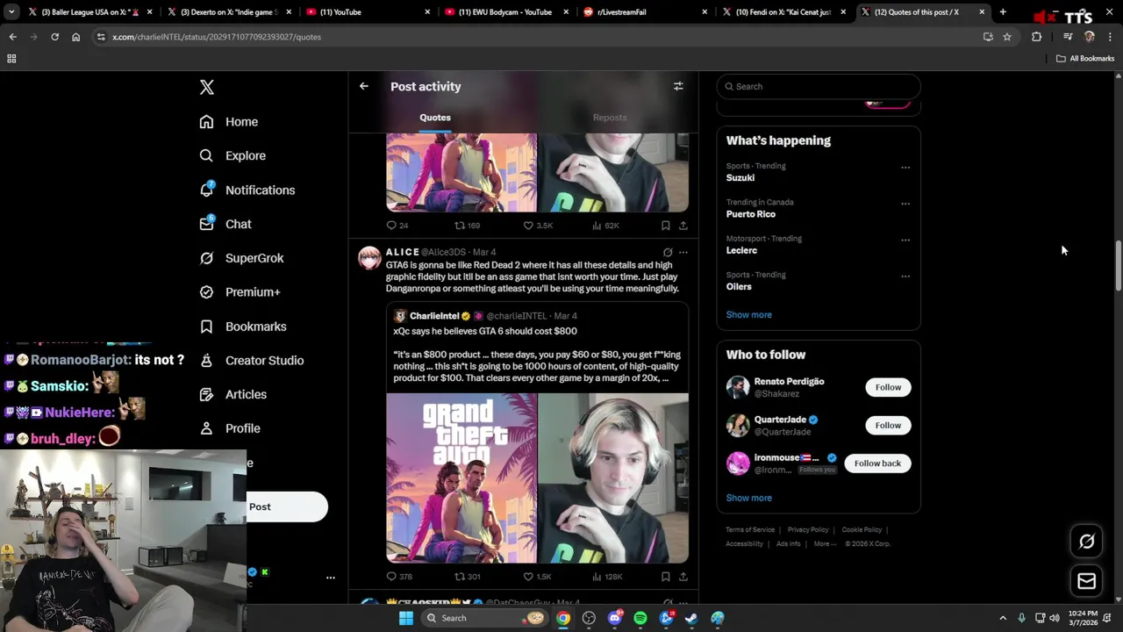Open the more options on ALICE's post

point(683,253)
